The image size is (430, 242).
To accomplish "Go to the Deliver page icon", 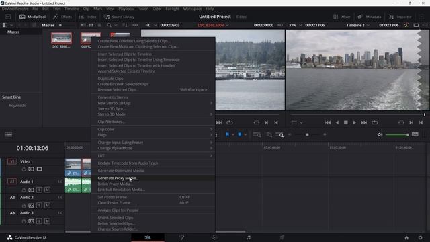I will pos(282,237).
